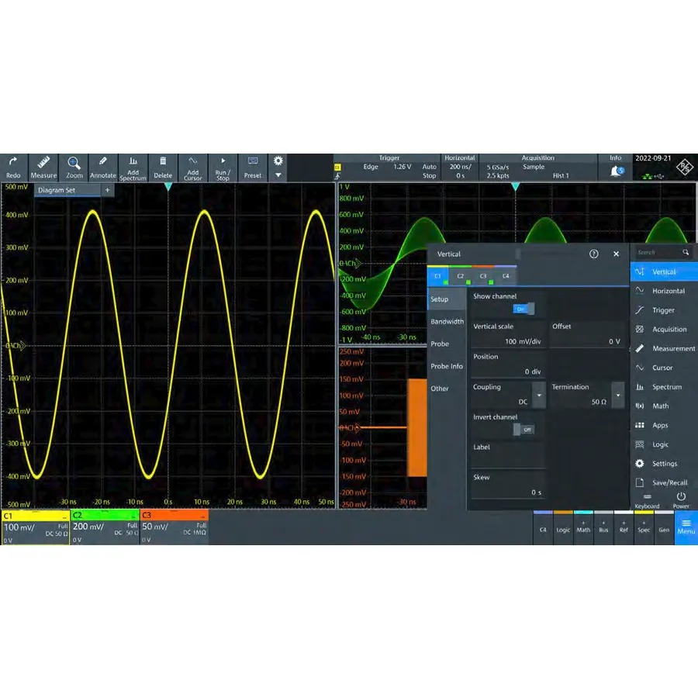Open the Delete tool
Image resolution: width=698 pixels, height=698 pixels.
pyautogui.click(x=163, y=168)
